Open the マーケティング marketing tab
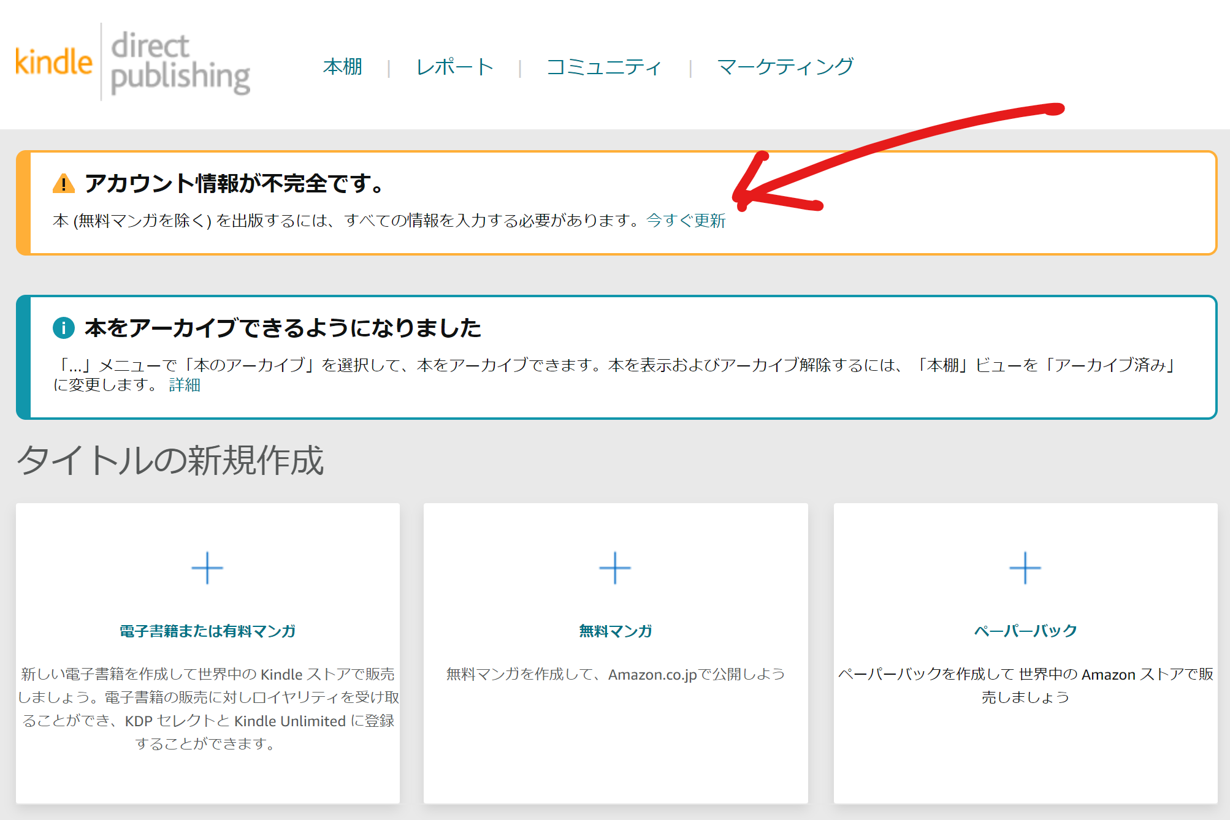This screenshot has height=820, width=1230. [785, 66]
